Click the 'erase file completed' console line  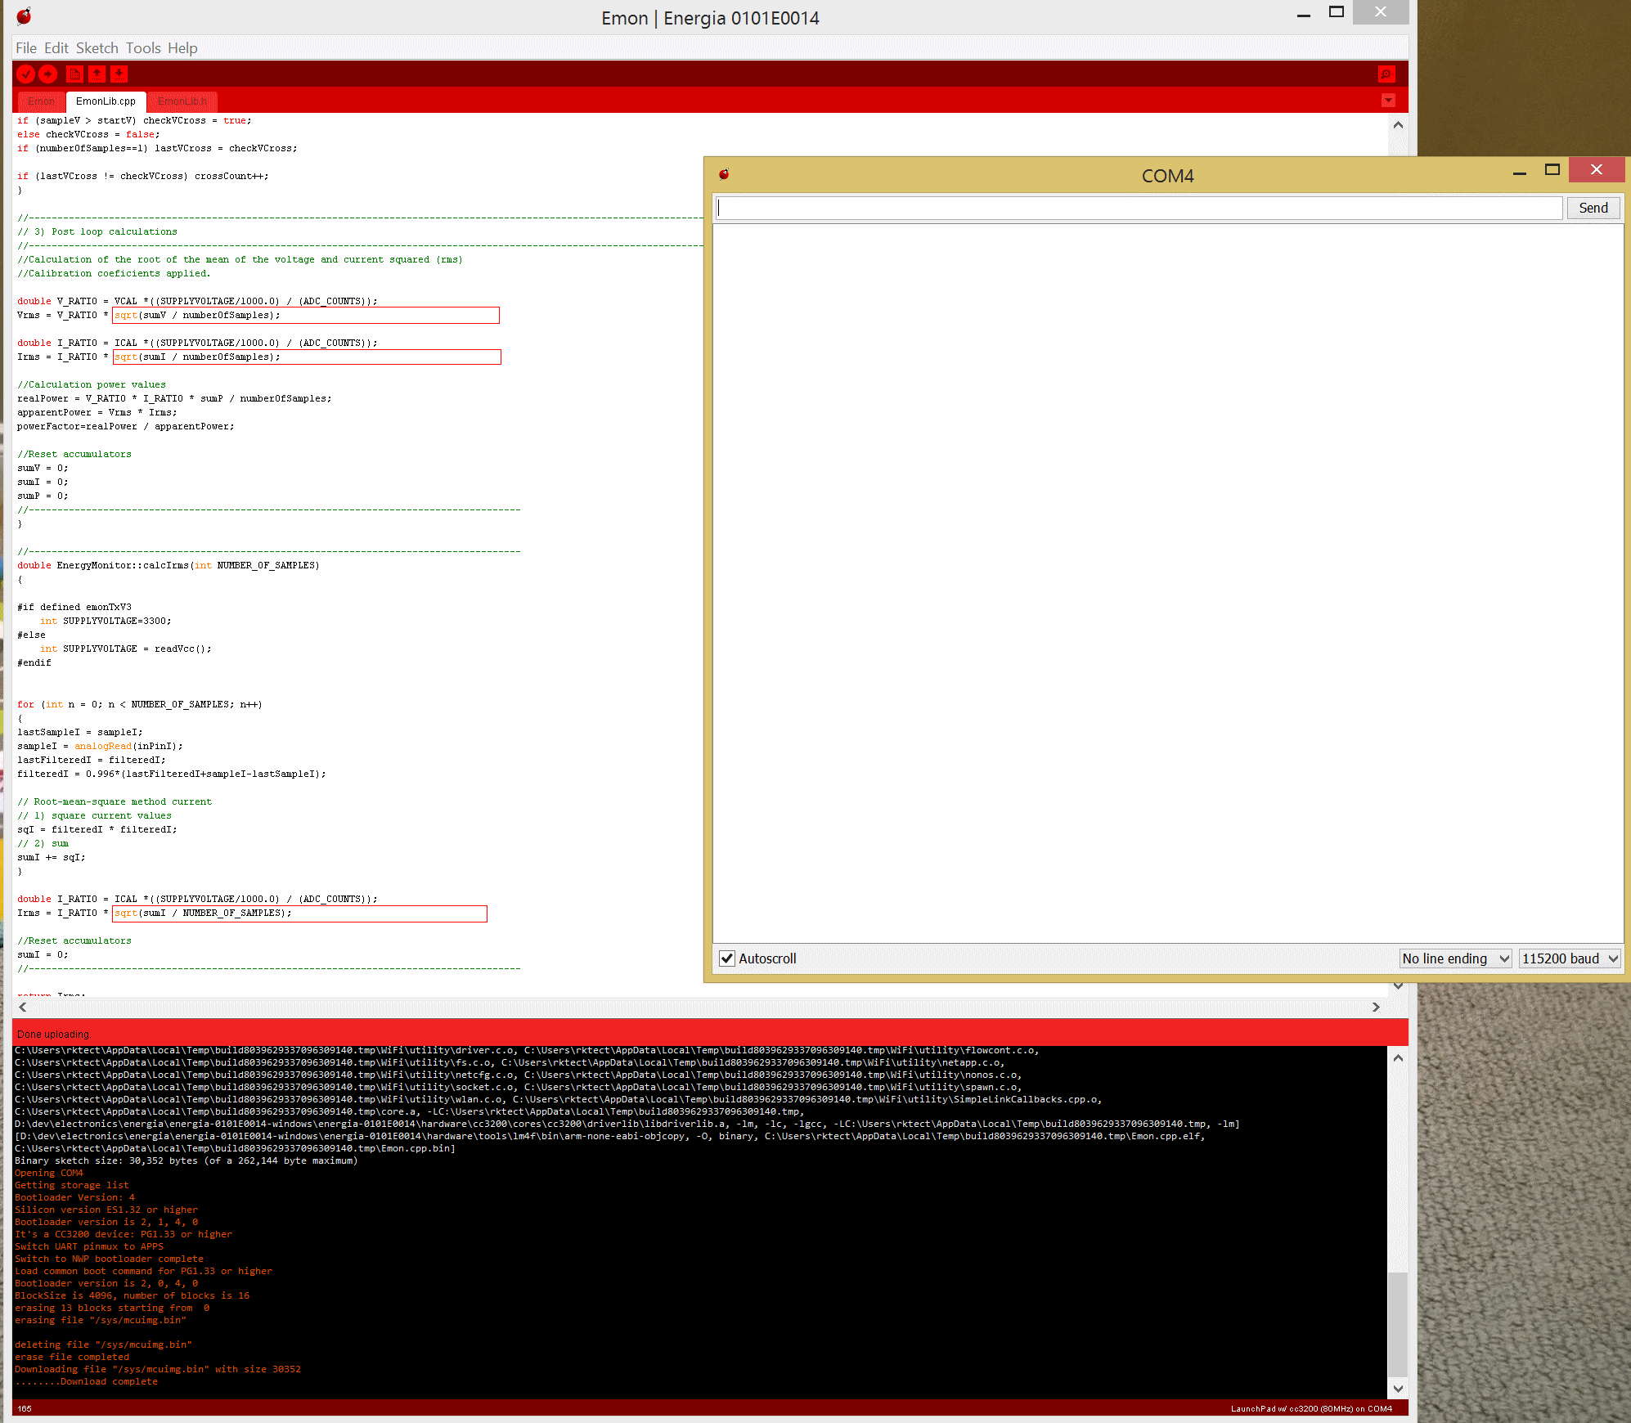click(x=72, y=1357)
